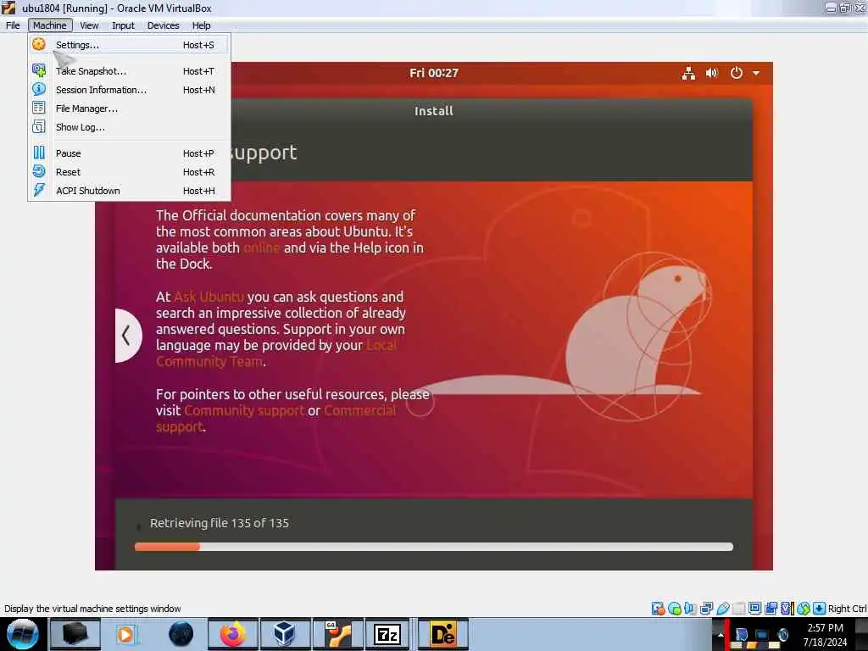Click the keyboard capture arrow icon
Screen dimensions: 868x651
coord(820,609)
